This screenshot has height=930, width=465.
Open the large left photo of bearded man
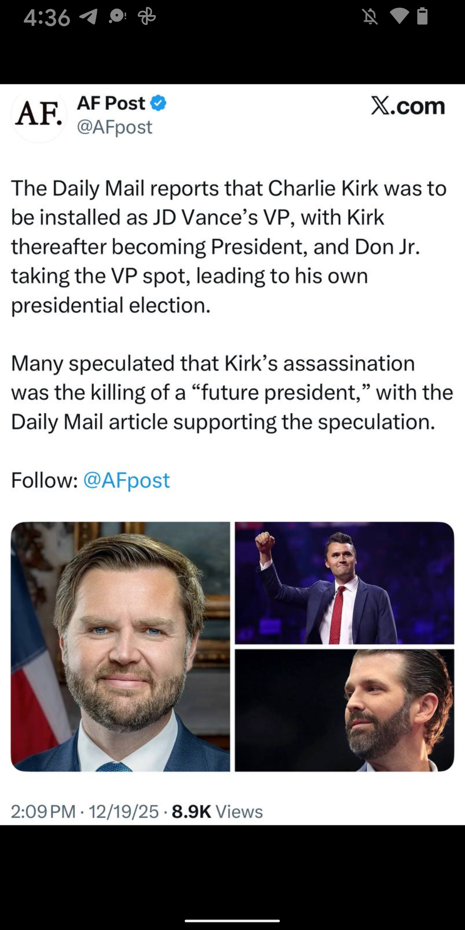click(x=121, y=646)
